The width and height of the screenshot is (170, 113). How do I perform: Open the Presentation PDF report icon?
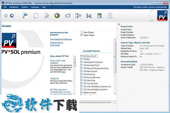tap(110, 16)
